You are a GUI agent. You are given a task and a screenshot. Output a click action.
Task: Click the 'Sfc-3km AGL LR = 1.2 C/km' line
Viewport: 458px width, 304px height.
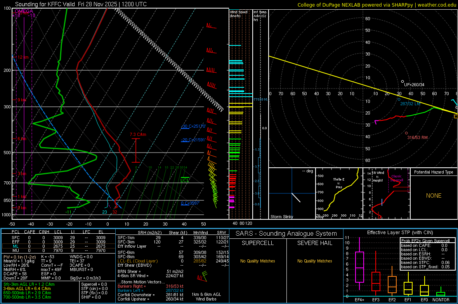tap(29, 284)
